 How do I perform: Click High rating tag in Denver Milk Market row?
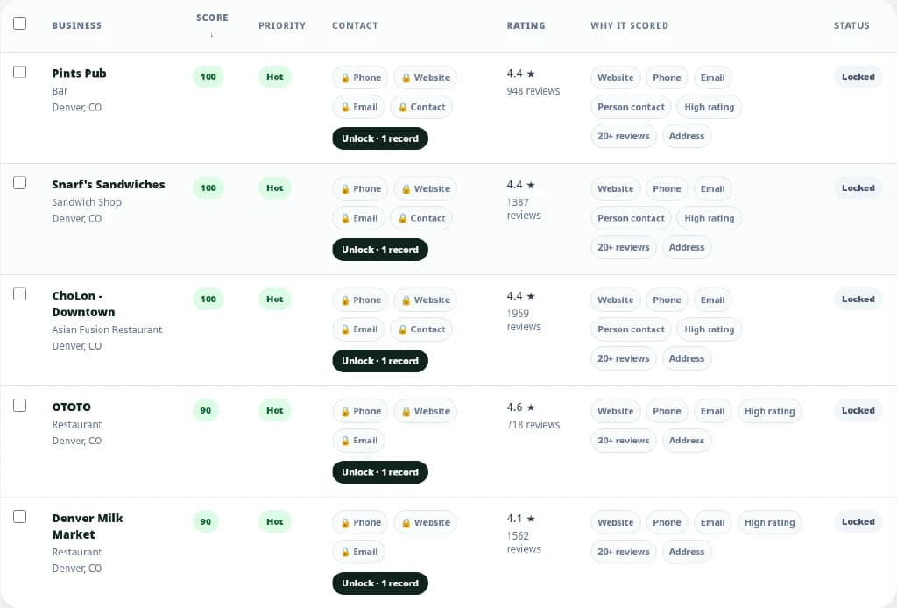(x=769, y=522)
